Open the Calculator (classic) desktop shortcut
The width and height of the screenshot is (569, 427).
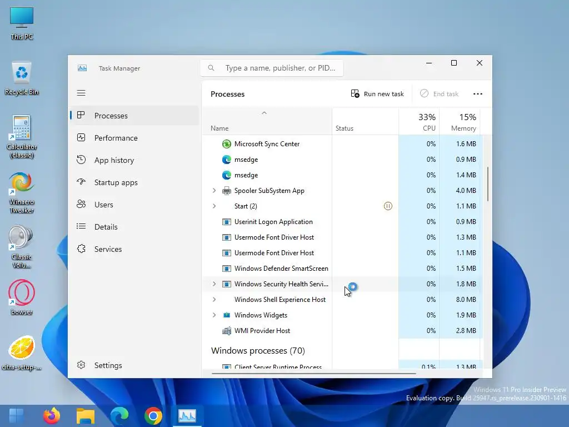[22, 137]
